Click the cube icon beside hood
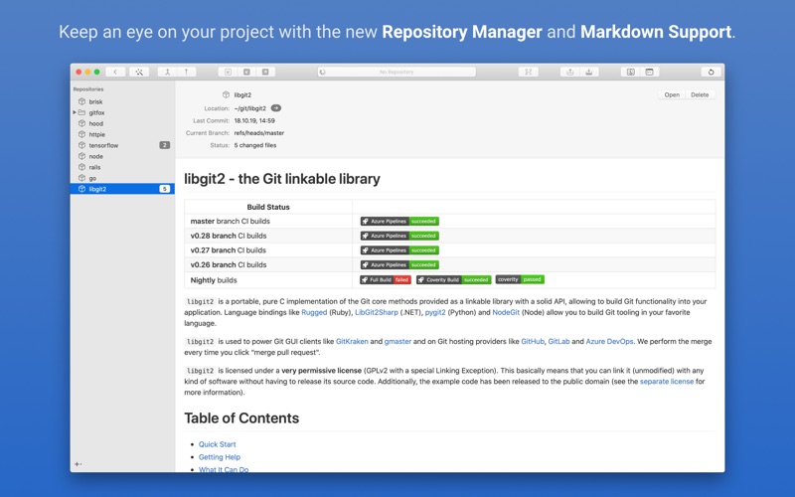Image resolution: width=795 pixels, height=497 pixels. coord(81,123)
